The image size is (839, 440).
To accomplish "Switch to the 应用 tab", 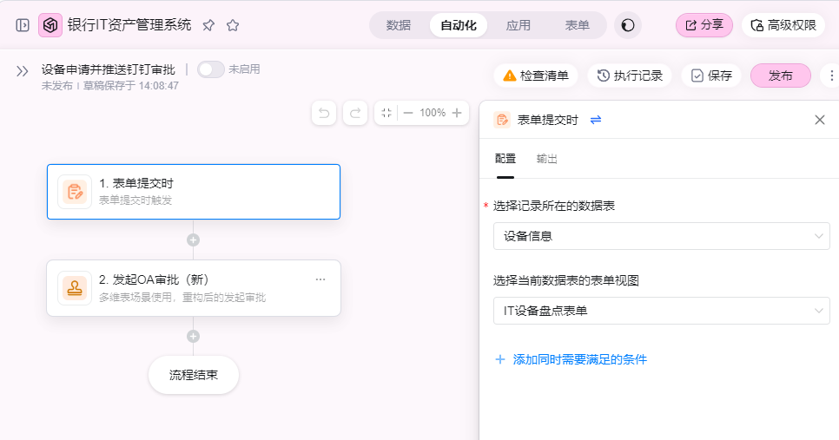I will pos(518,25).
